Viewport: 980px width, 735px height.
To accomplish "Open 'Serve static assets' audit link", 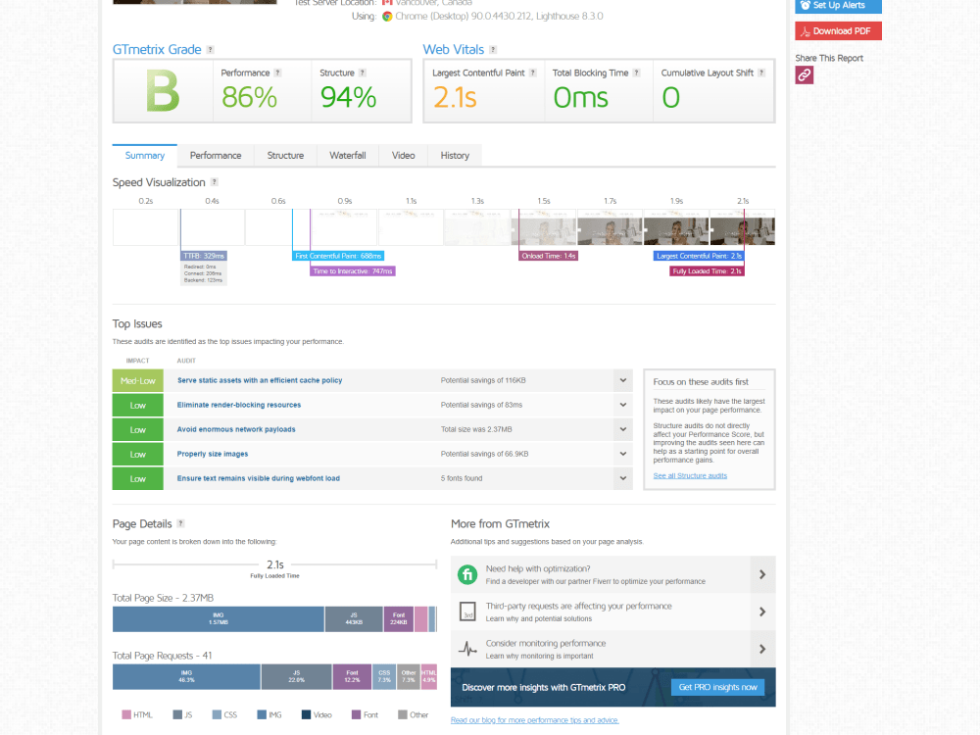I will point(260,380).
